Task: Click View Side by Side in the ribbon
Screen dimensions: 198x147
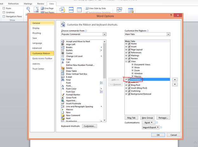Action: tap(96, 8)
